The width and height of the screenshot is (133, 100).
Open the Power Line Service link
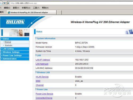tap(44, 94)
